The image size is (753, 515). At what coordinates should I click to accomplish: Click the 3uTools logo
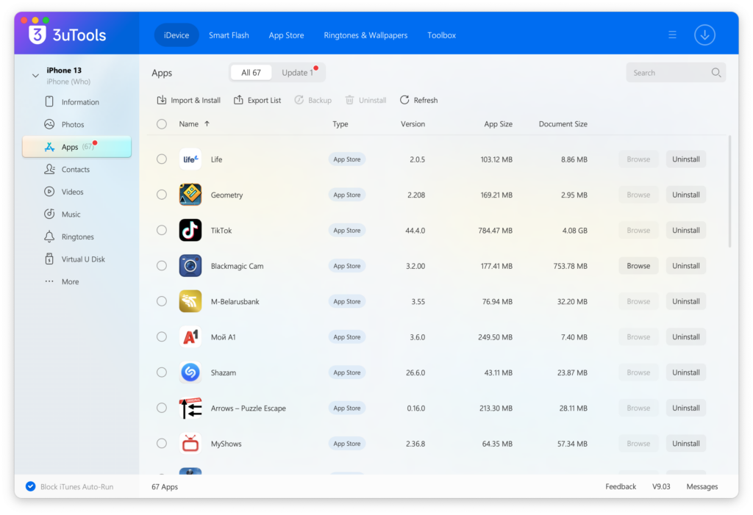tap(67, 35)
